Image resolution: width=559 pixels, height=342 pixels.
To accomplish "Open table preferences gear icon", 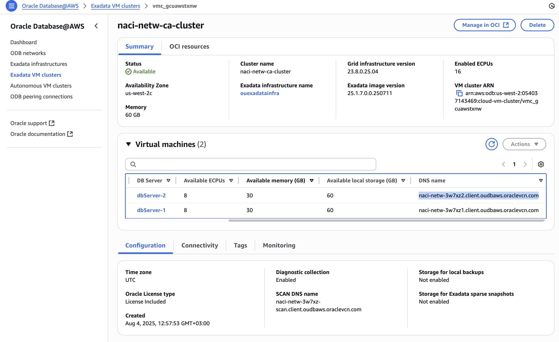I will click(x=541, y=164).
